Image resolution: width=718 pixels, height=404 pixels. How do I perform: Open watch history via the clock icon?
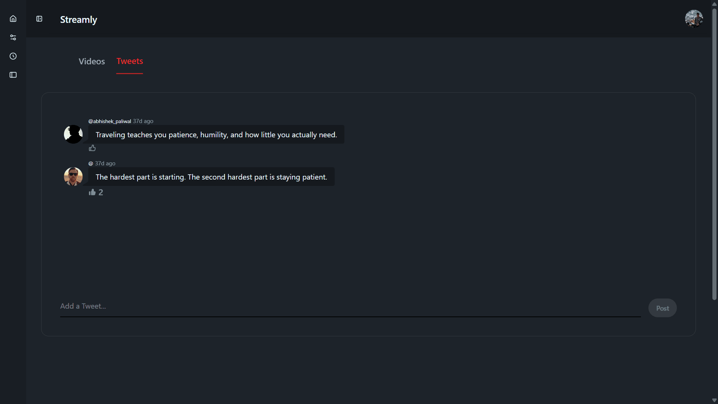pyautogui.click(x=13, y=56)
